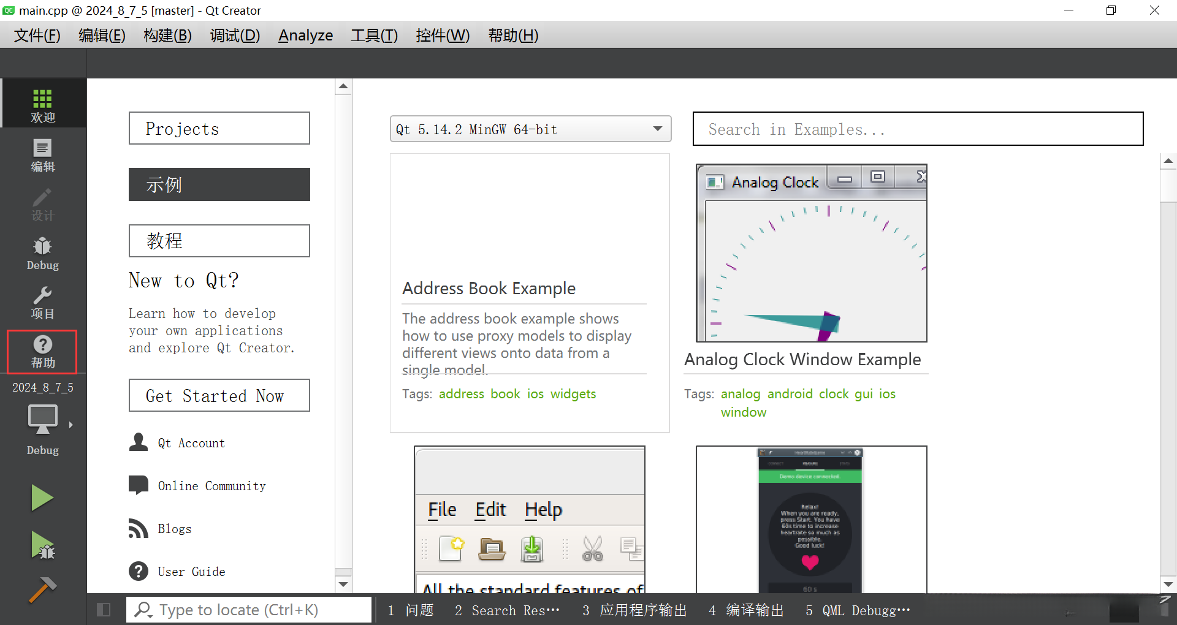Click the 'New to Qt?' heading
Screen dimensions: 1177x625
pos(184,281)
